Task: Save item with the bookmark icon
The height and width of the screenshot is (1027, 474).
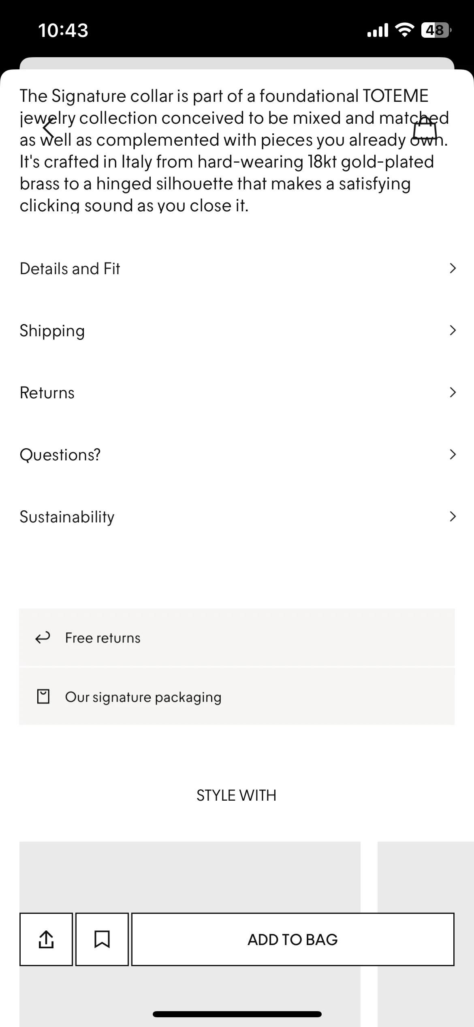Action: pyautogui.click(x=102, y=939)
